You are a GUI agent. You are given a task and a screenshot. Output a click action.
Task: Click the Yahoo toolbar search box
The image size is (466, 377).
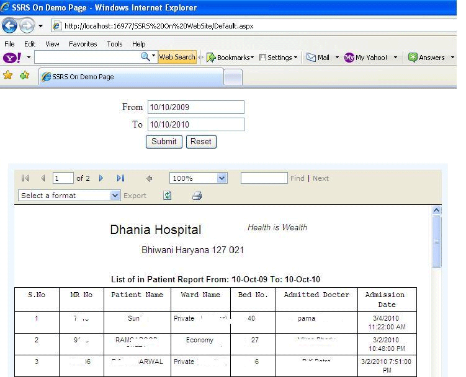87,57
